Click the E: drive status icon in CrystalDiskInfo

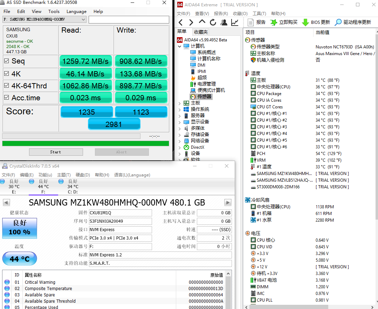point(2,181)
